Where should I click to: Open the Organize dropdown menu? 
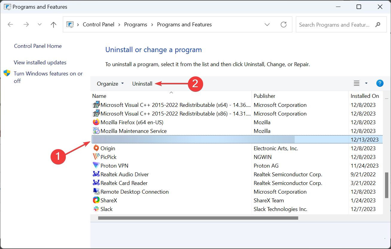click(110, 84)
